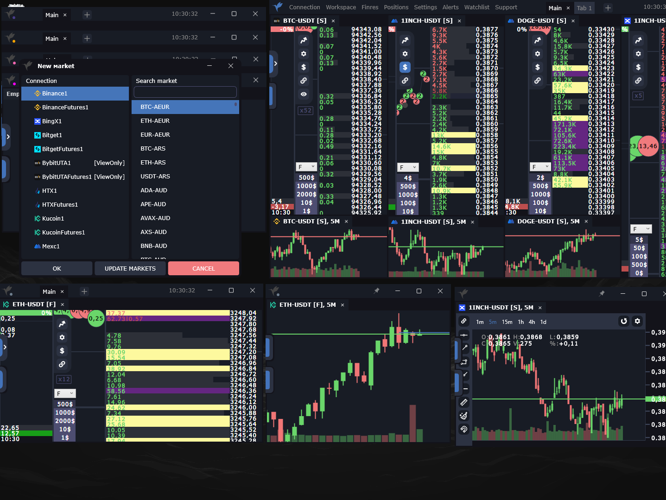This screenshot has width=666, height=500.
Task: Add new tab in bottom-left ETH window
Action: point(84,291)
